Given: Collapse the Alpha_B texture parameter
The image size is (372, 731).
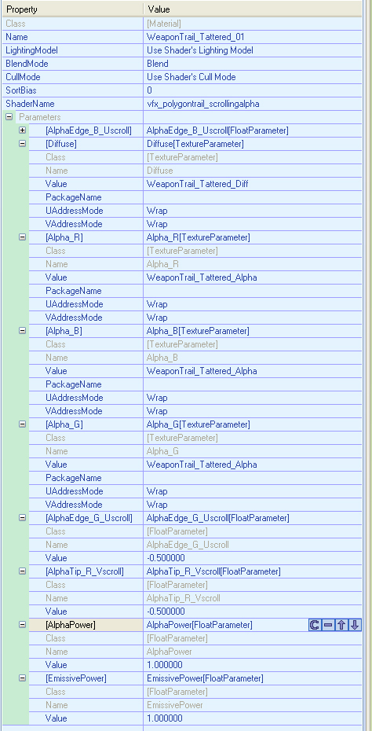Looking at the screenshot, I should (22, 331).
